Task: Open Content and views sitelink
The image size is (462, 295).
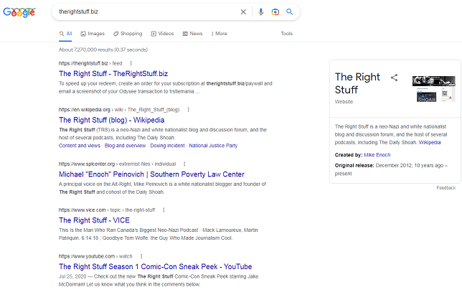Action: (x=79, y=146)
